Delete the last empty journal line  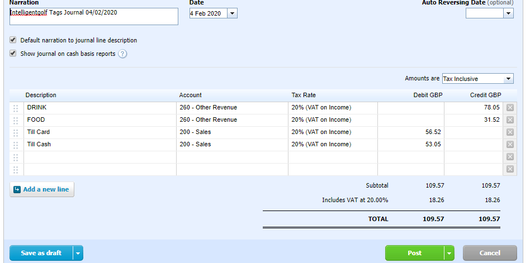[510, 169]
